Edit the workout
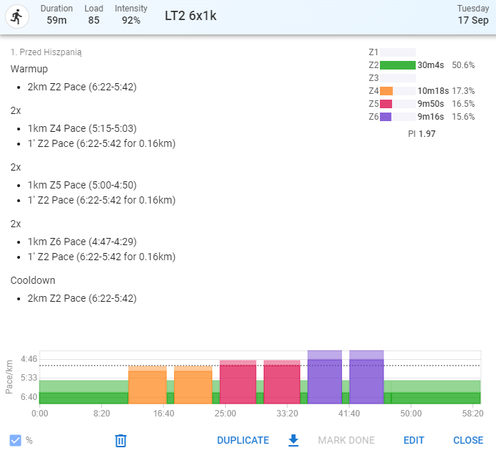This screenshot has width=496, height=453. pos(414,440)
